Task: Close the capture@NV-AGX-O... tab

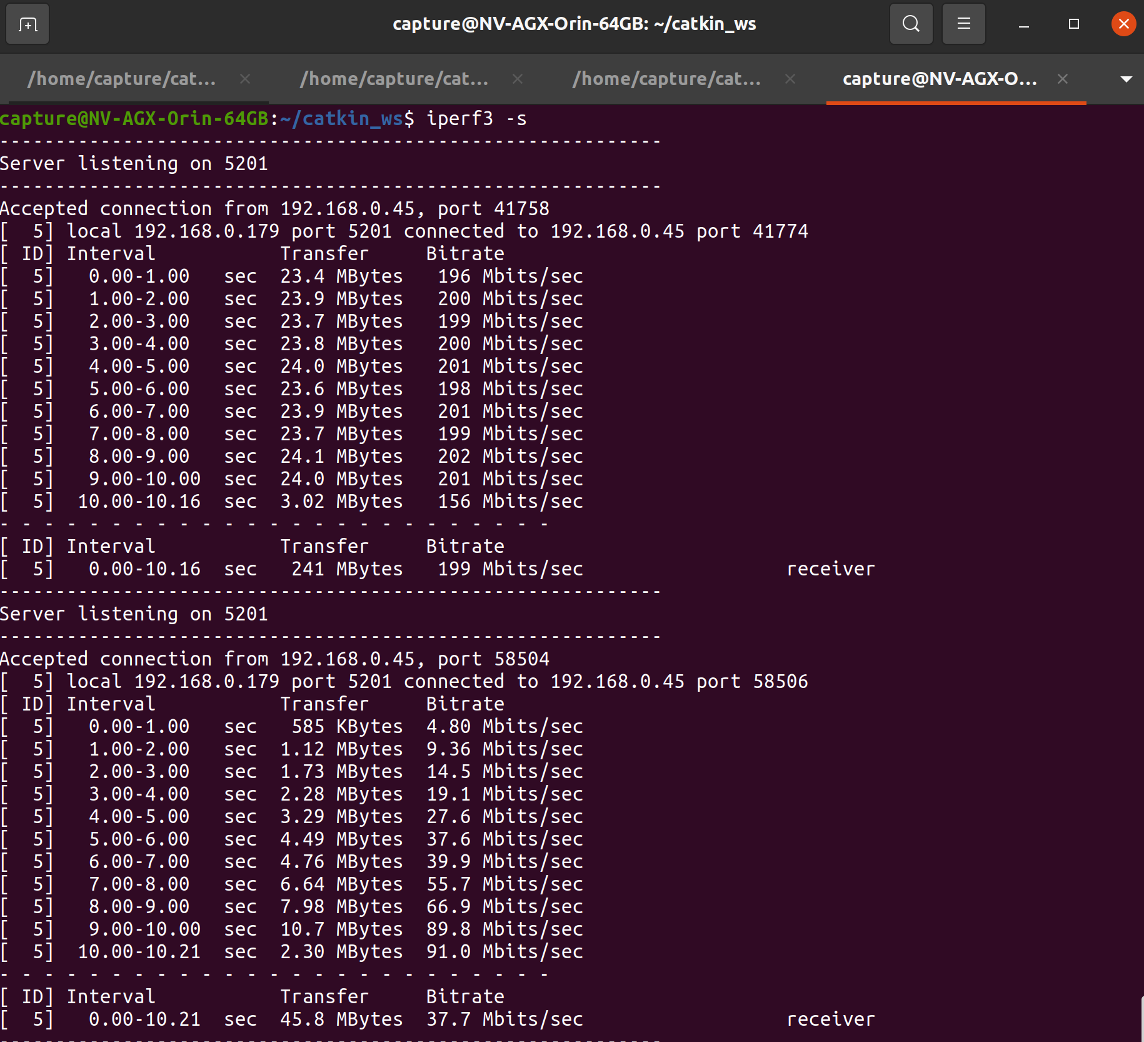Action: pos(1063,79)
